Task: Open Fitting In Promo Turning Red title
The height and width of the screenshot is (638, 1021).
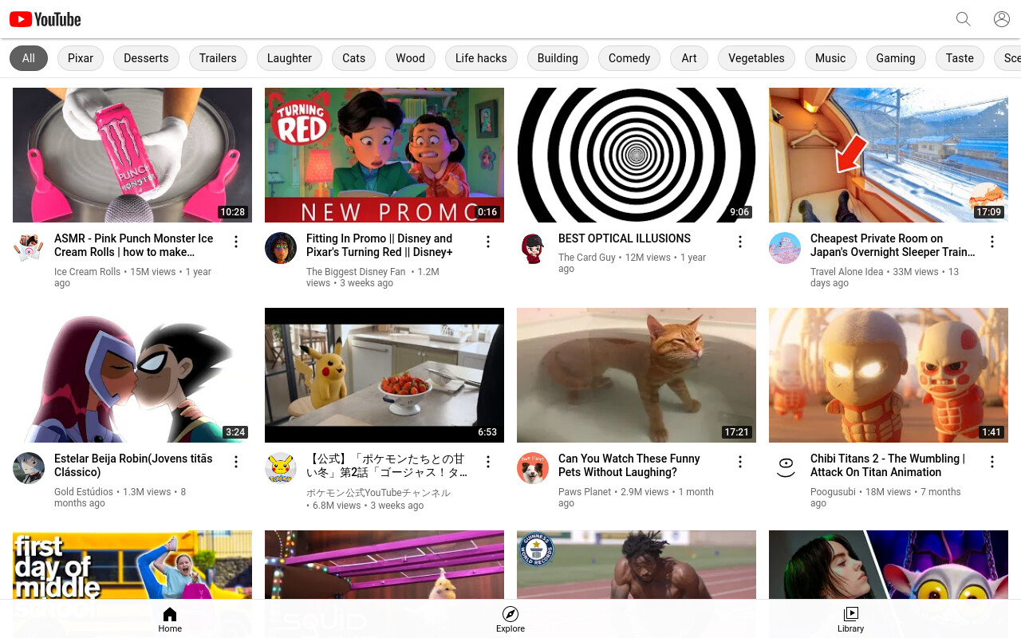Action: (380, 245)
